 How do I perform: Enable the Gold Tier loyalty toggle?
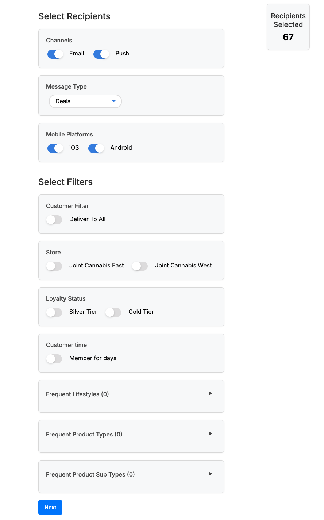click(113, 312)
